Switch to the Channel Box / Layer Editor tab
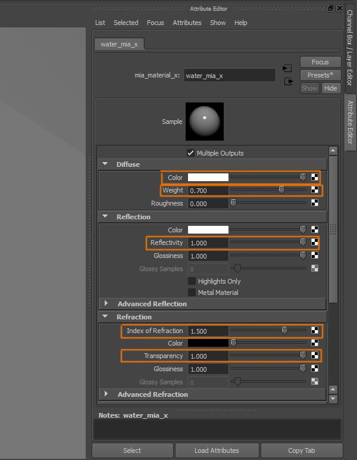 (349, 51)
